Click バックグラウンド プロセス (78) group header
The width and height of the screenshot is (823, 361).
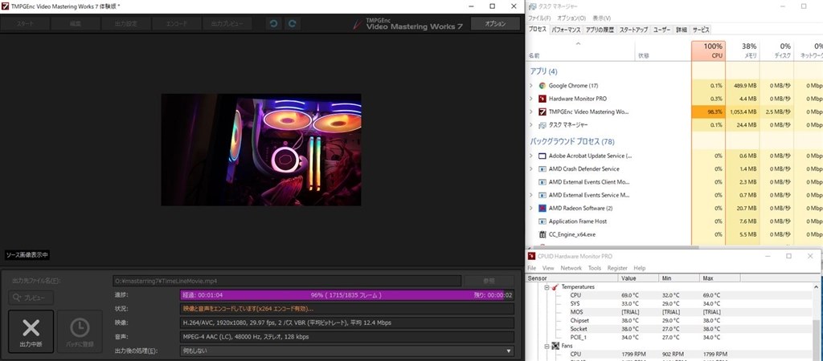(x=571, y=141)
